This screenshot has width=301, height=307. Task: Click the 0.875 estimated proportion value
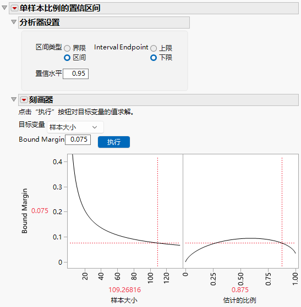tap(240, 290)
